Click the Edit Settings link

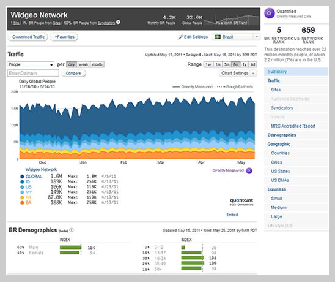click(196, 37)
